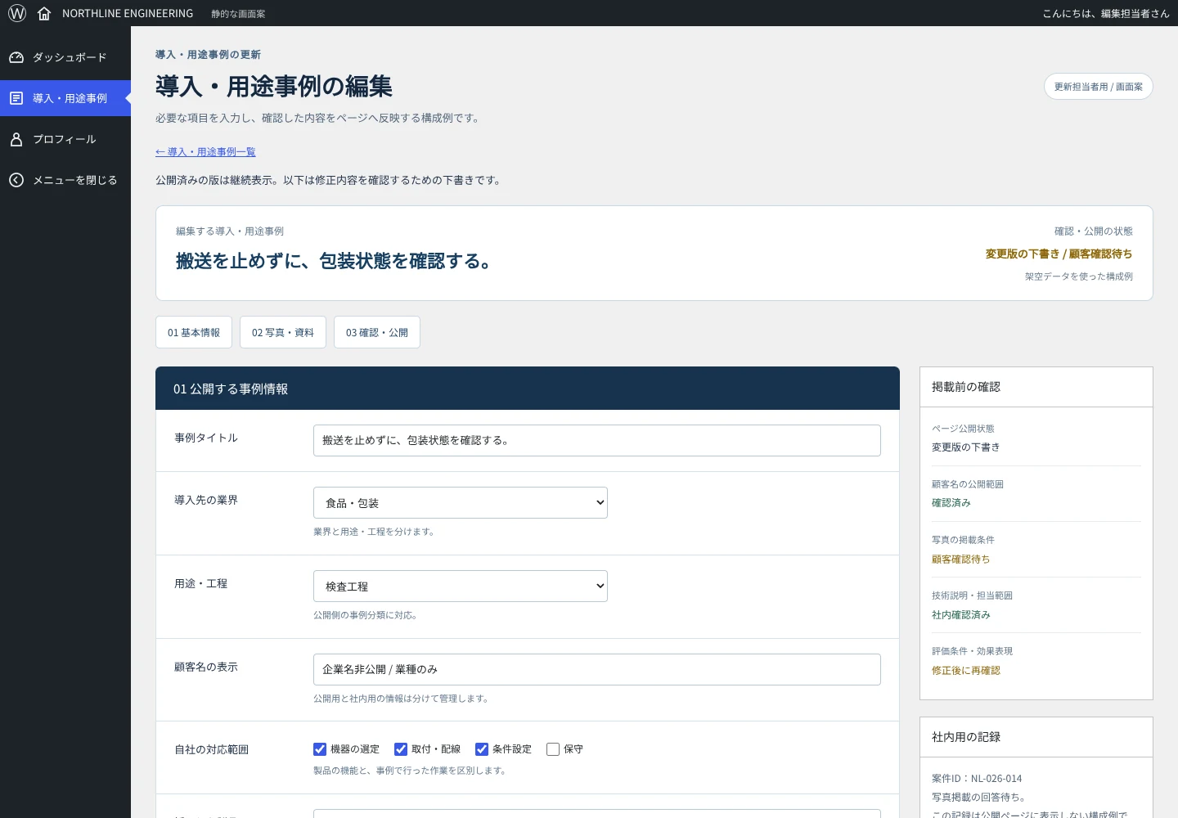
Task: Click the 顧客確認待ち status under 写真の掲載条件
Action: click(x=961, y=560)
